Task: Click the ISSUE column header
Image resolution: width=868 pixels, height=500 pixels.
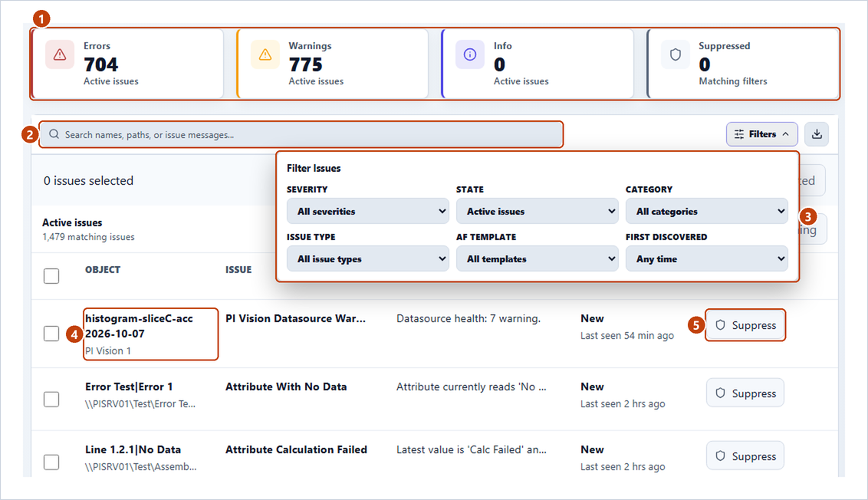Action: click(x=238, y=270)
